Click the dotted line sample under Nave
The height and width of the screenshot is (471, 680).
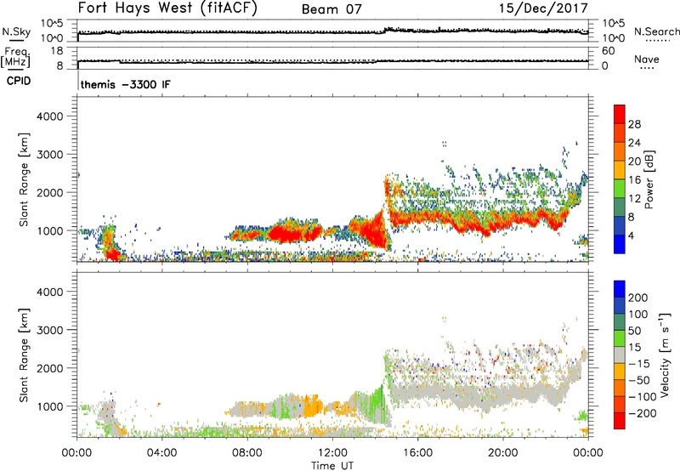point(647,68)
